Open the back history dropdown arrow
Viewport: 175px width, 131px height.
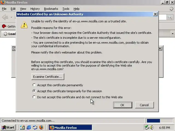click(x=11, y=17)
